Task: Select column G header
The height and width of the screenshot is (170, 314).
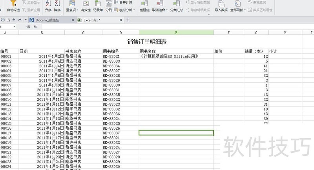Action: [x=256, y=33]
